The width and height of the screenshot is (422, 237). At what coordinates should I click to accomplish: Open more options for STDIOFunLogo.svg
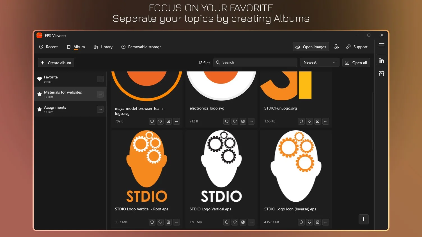326,121
